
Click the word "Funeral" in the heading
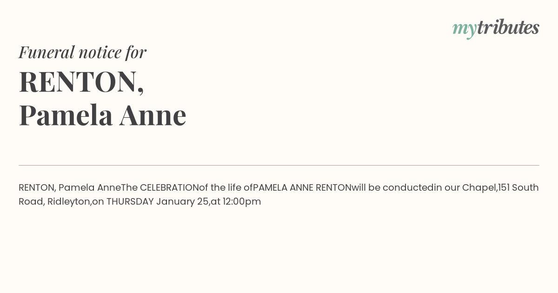click(x=46, y=52)
